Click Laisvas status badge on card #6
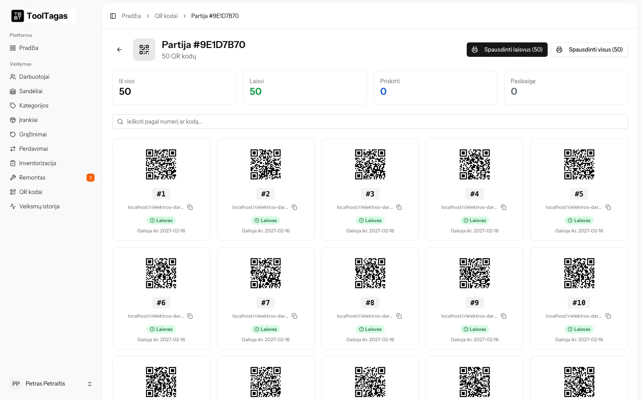Image resolution: width=641 pixels, height=400 pixels. coord(161,329)
